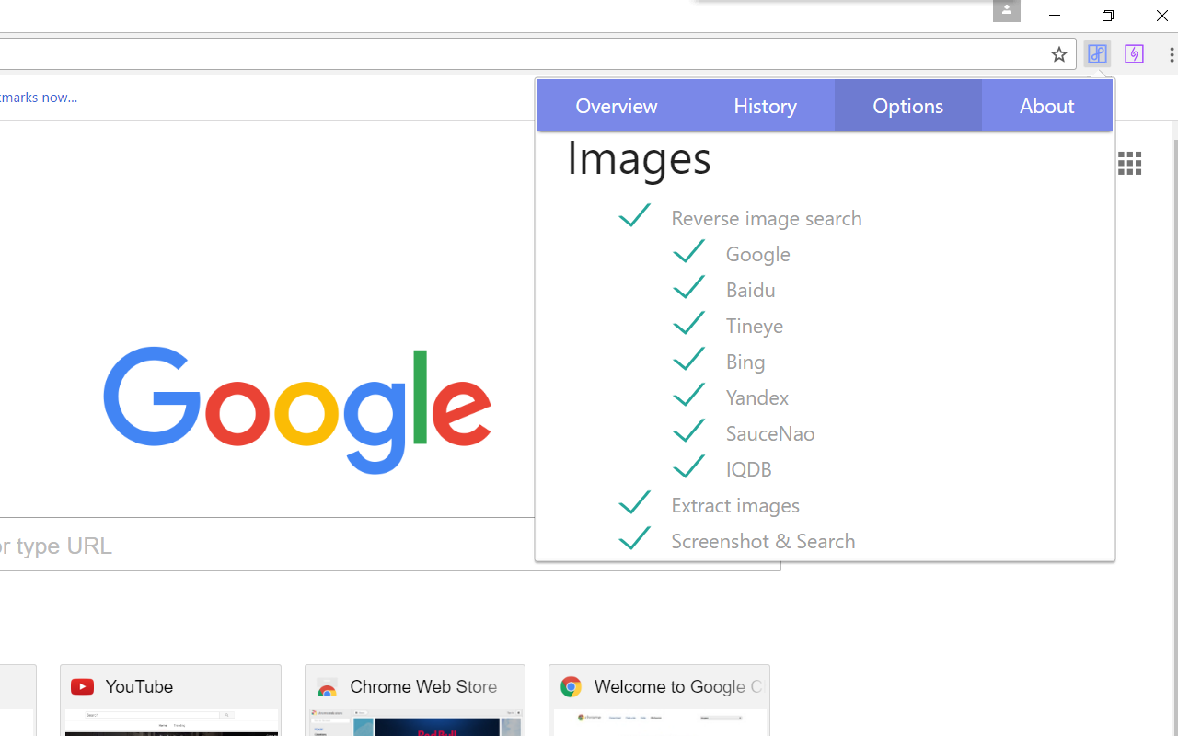1178x736 pixels.
Task: Switch to the History tab
Action: click(x=765, y=105)
